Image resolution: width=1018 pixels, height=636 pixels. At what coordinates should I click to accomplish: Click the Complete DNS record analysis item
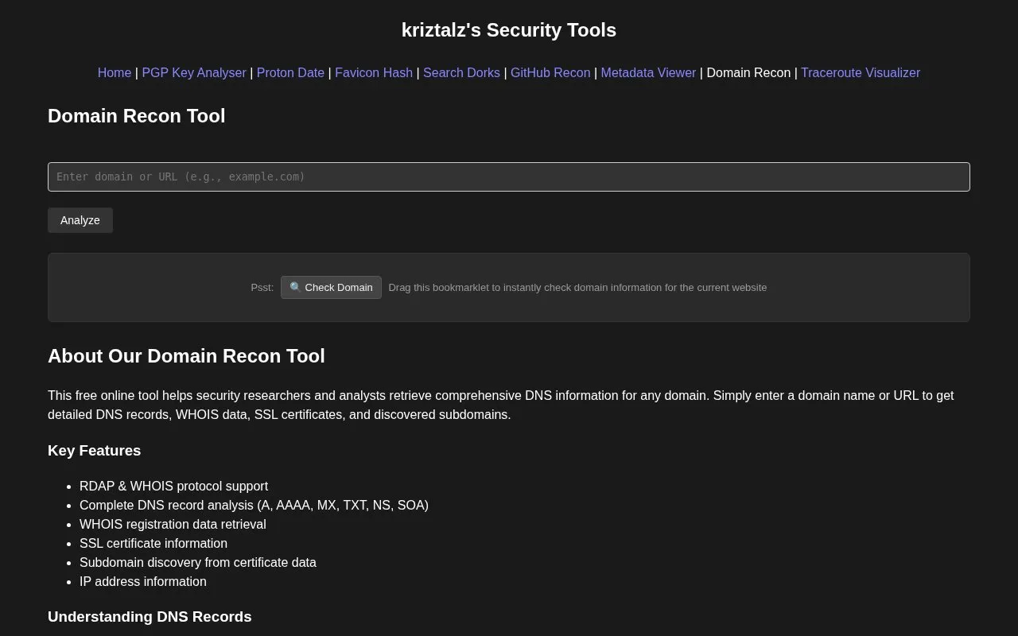tap(254, 505)
